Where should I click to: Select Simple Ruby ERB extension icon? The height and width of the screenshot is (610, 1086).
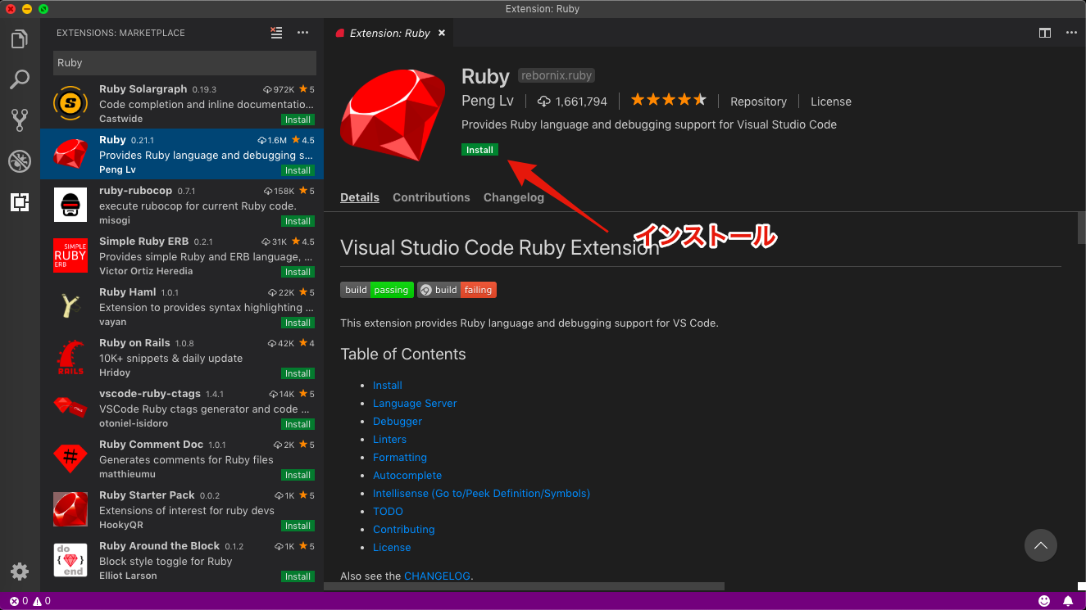(70, 255)
